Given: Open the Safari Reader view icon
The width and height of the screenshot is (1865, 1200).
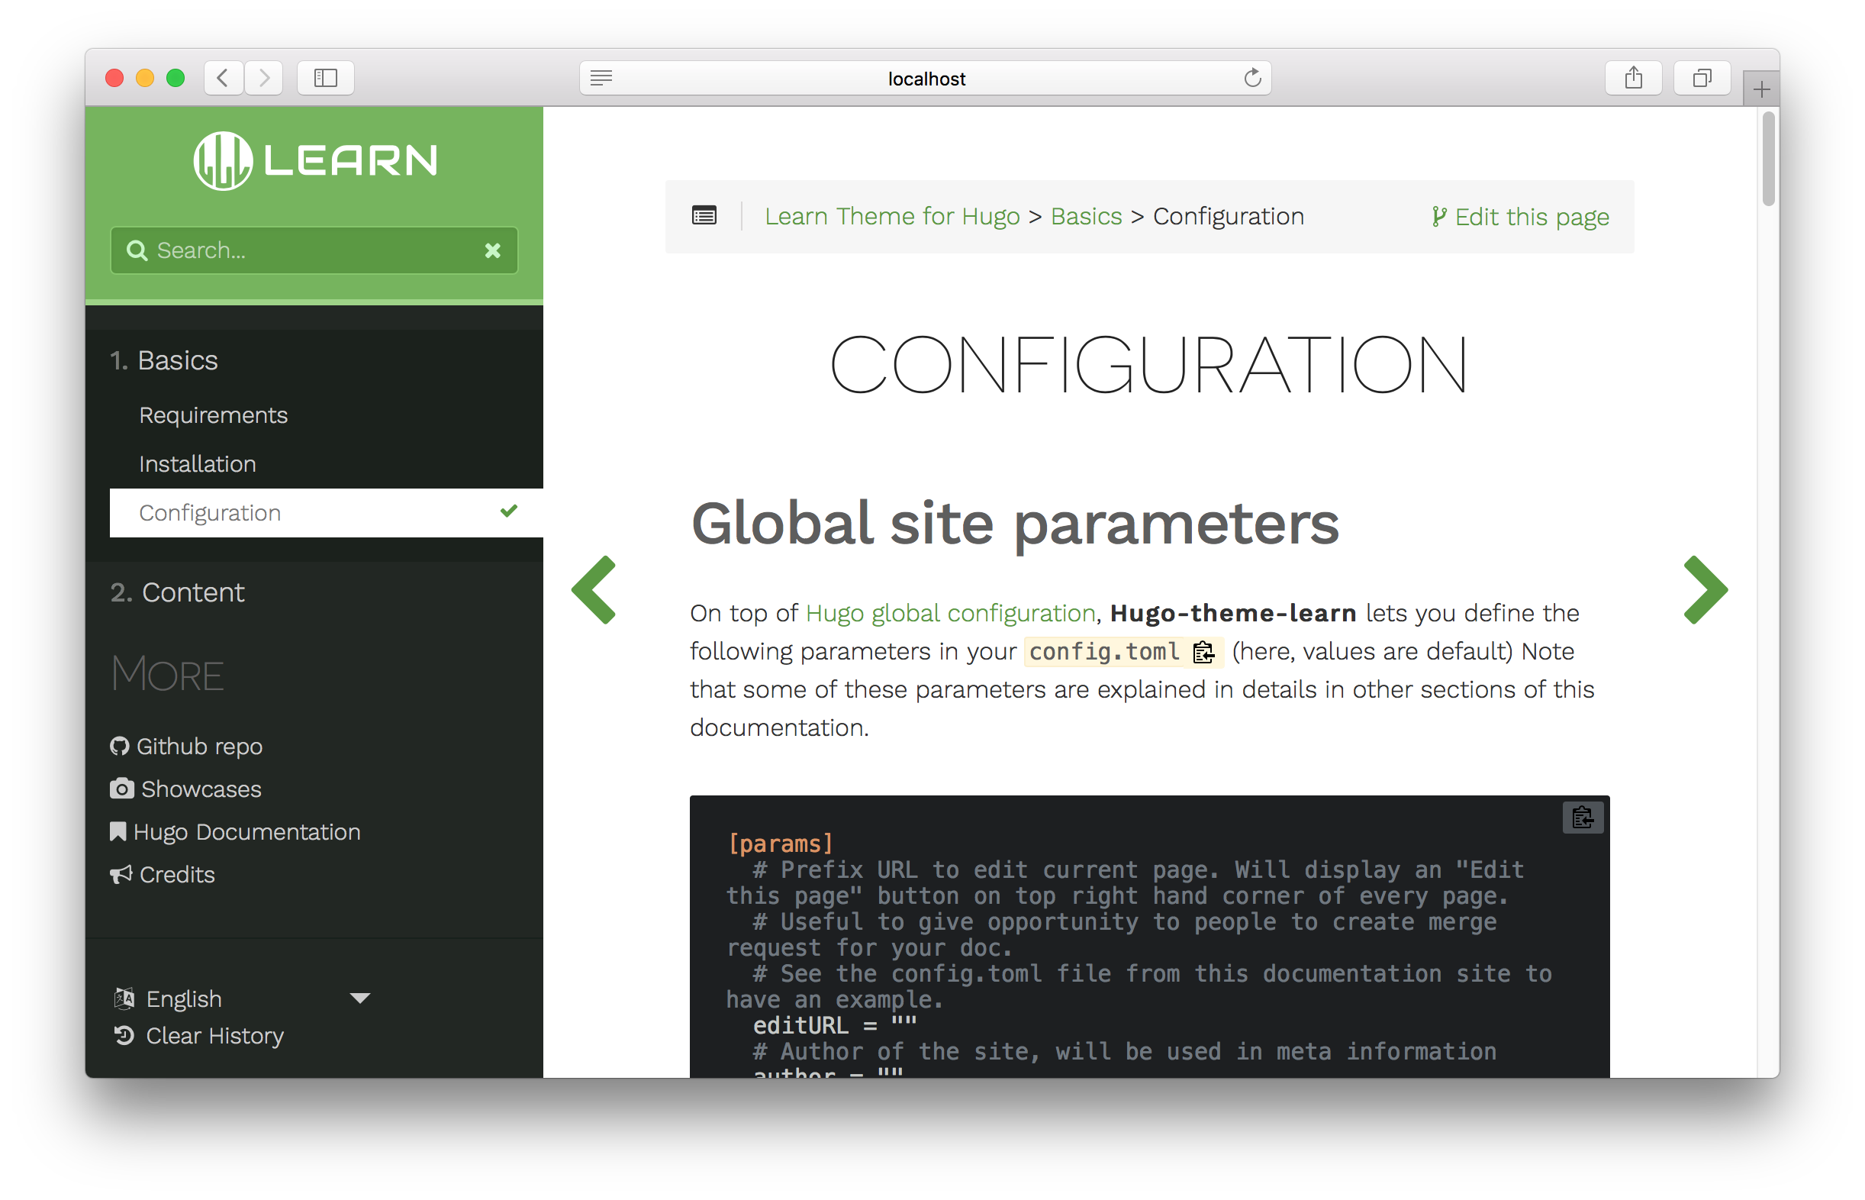Looking at the screenshot, I should tap(601, 78).
